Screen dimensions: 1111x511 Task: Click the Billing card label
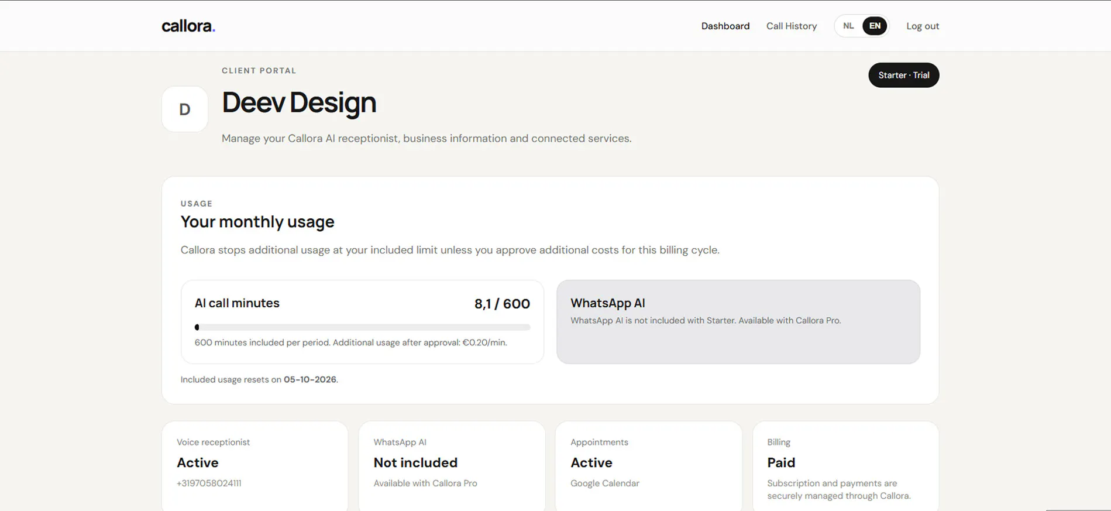point(779,443)
